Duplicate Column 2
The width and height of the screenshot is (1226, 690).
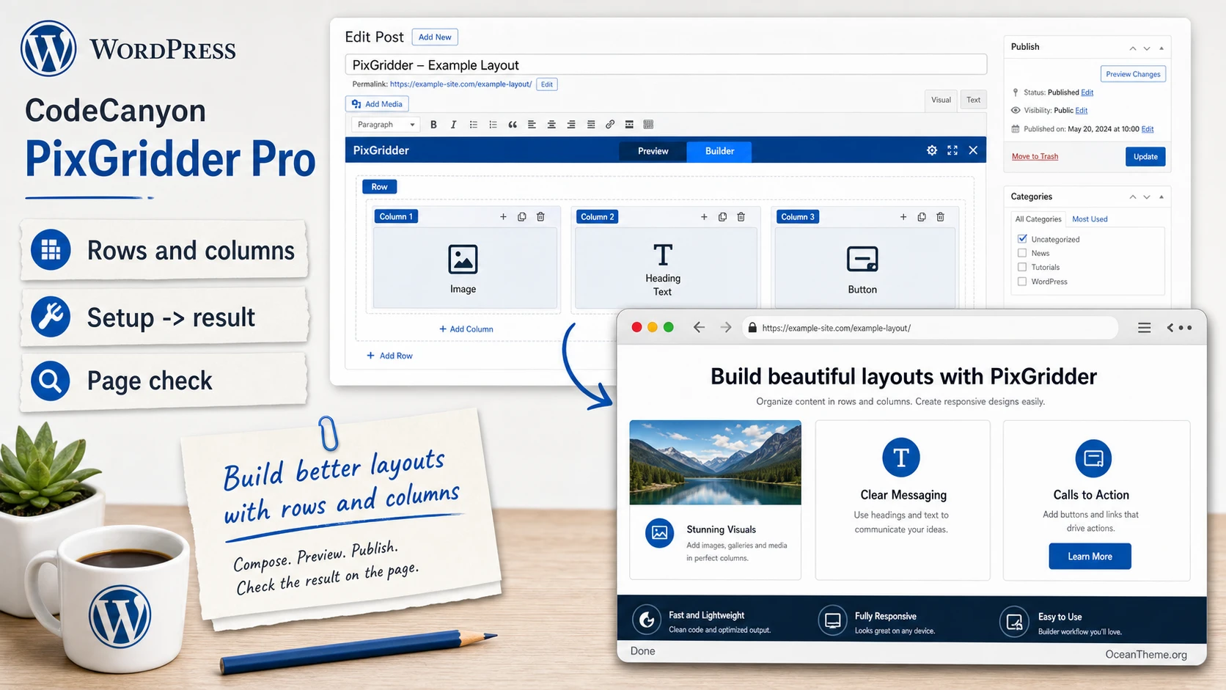722,217
